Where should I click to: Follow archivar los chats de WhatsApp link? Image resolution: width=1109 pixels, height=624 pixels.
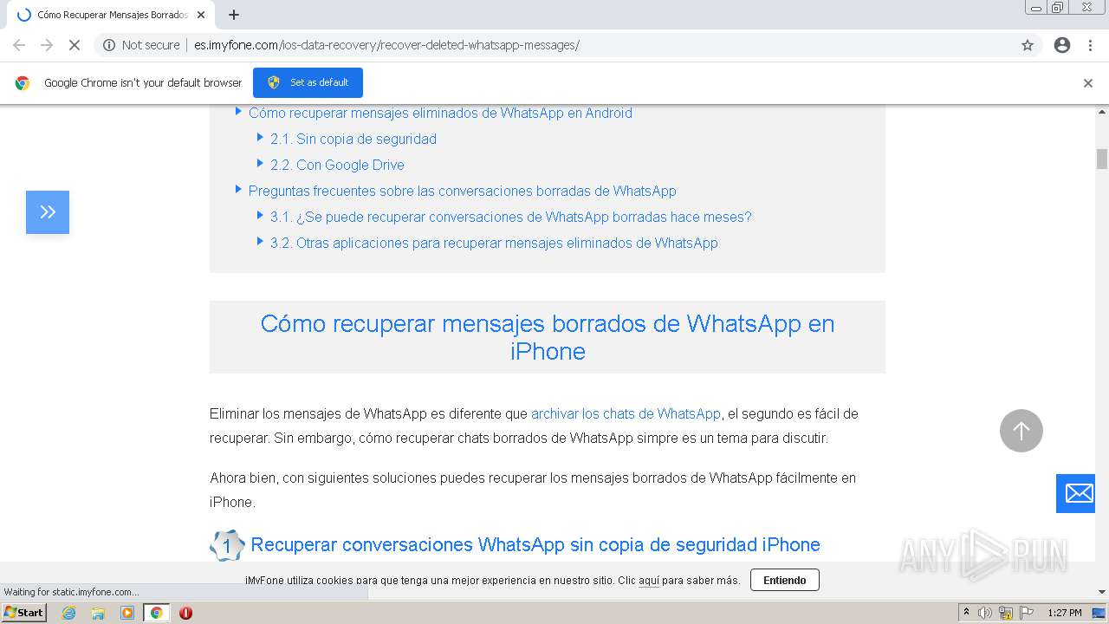coord(626,413)
